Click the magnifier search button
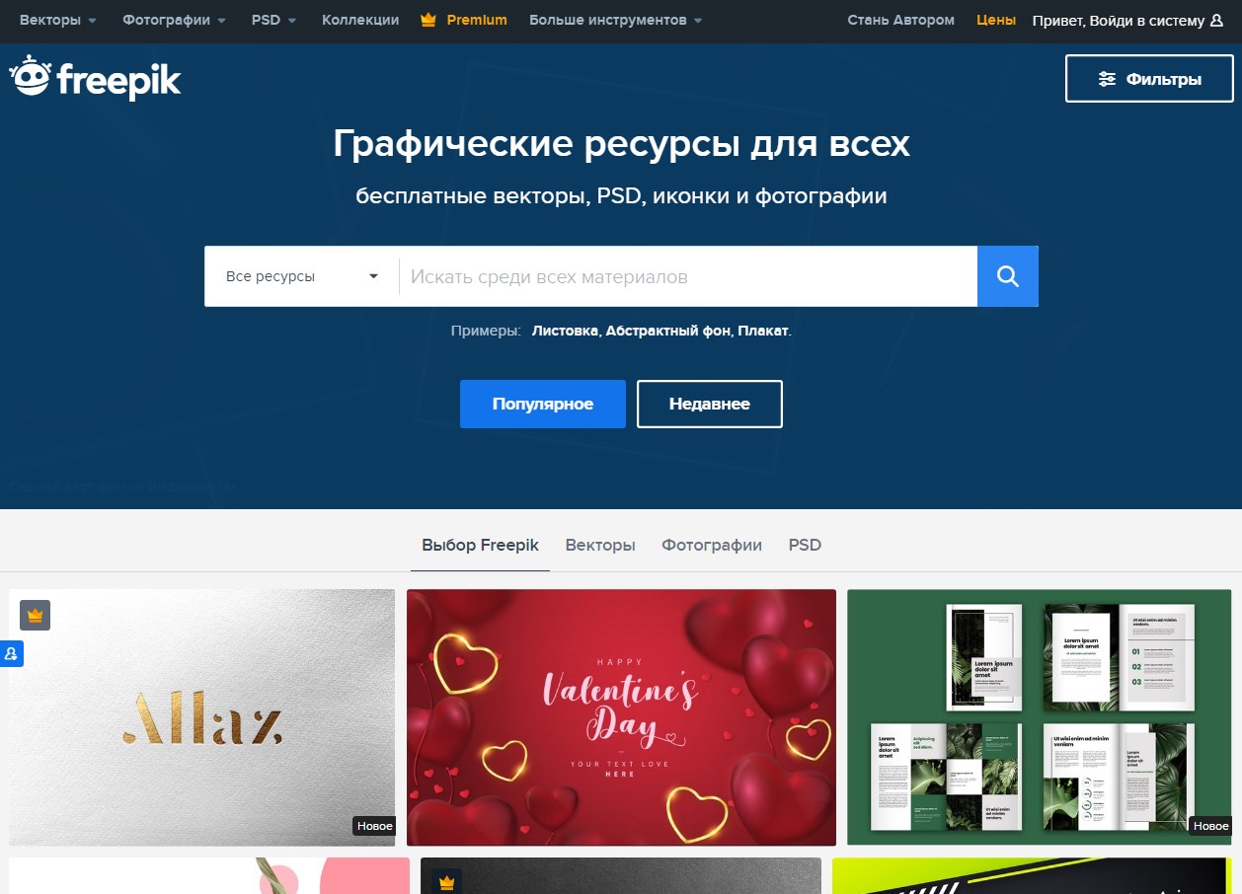The width and height of the screenshot is (1242, 894). tap(1008, 276)
